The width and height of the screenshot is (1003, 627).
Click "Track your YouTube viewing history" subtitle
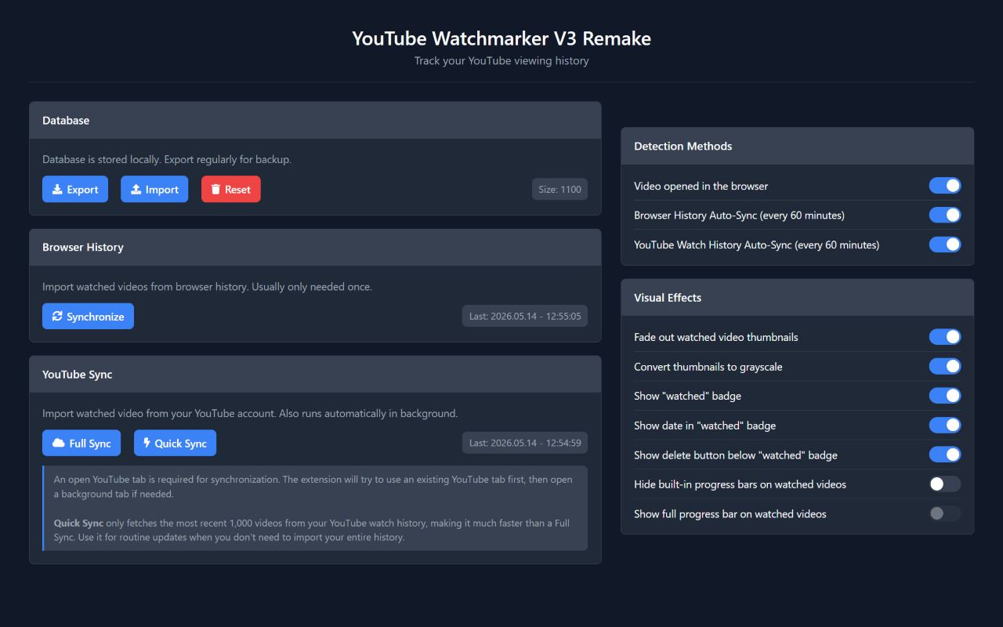tap(501, 60)
